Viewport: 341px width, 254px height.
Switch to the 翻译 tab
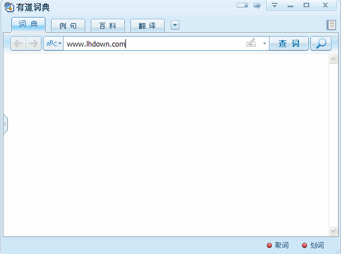coord(148,26)
